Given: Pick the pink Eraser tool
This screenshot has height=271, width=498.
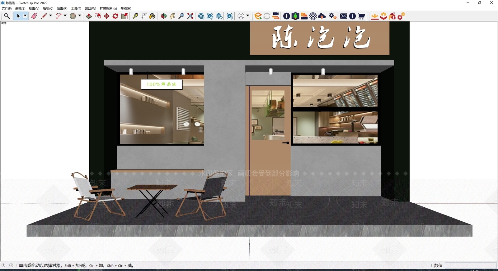Looking at the screenshot, I should point(34,16).
